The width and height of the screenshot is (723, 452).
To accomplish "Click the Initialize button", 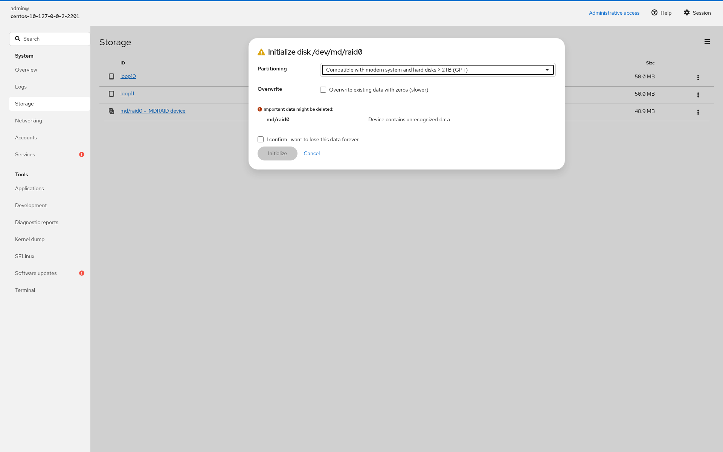I will pos(278,153).
